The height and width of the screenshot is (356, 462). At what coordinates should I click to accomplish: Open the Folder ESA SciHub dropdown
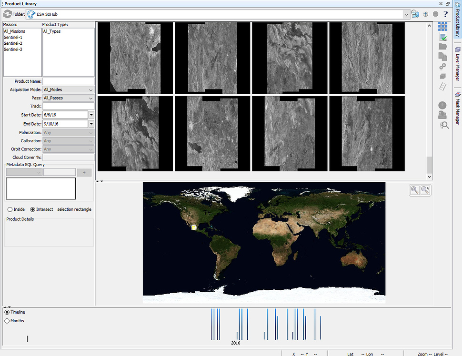pos(406,14)
